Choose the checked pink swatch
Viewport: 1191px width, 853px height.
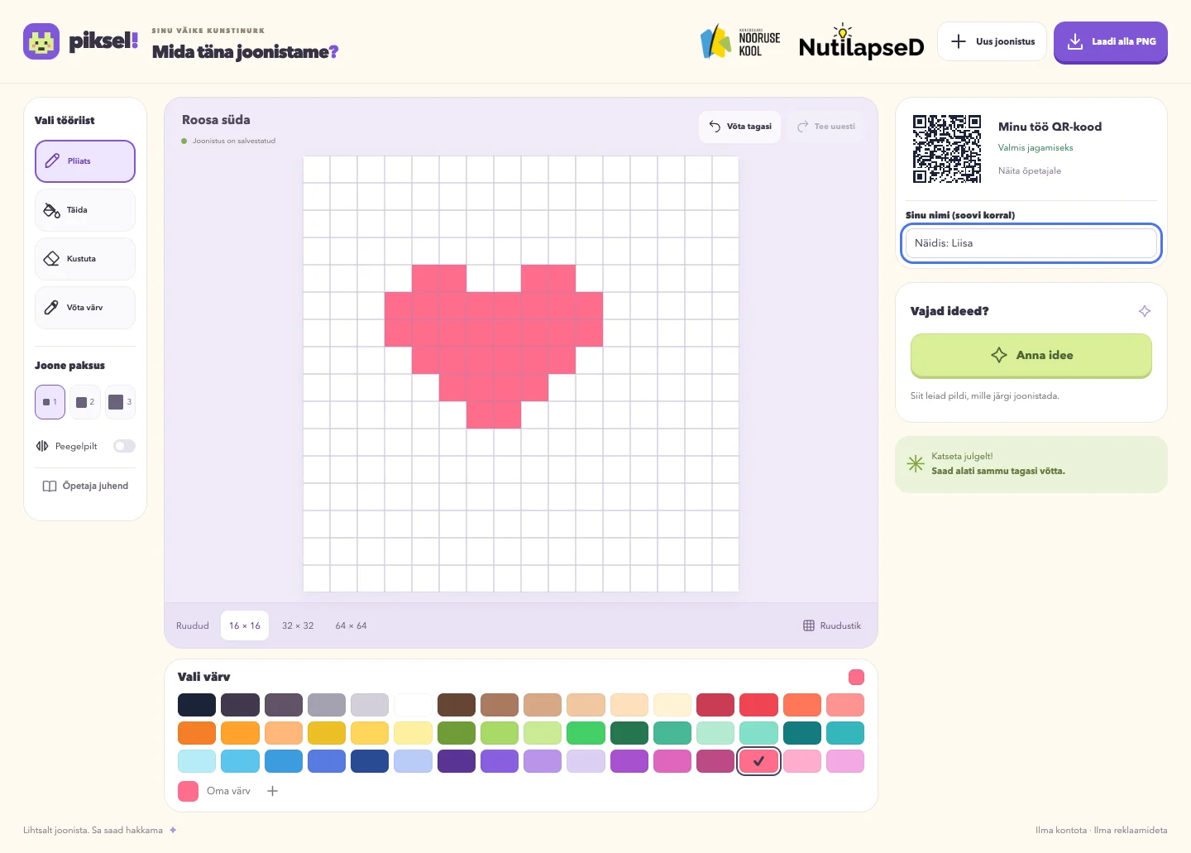(759, 761)
